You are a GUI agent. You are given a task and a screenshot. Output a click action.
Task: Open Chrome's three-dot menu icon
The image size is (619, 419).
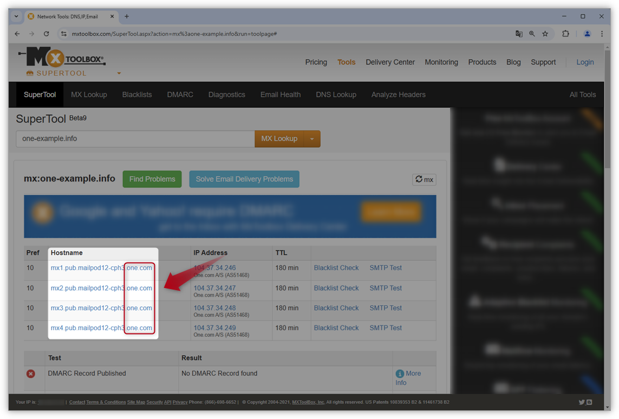pos(602,34)
